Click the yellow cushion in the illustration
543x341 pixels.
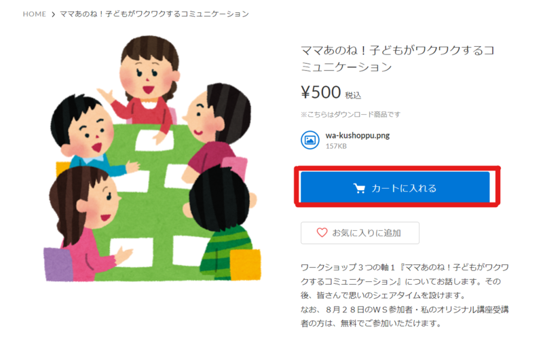coord(245,264)
